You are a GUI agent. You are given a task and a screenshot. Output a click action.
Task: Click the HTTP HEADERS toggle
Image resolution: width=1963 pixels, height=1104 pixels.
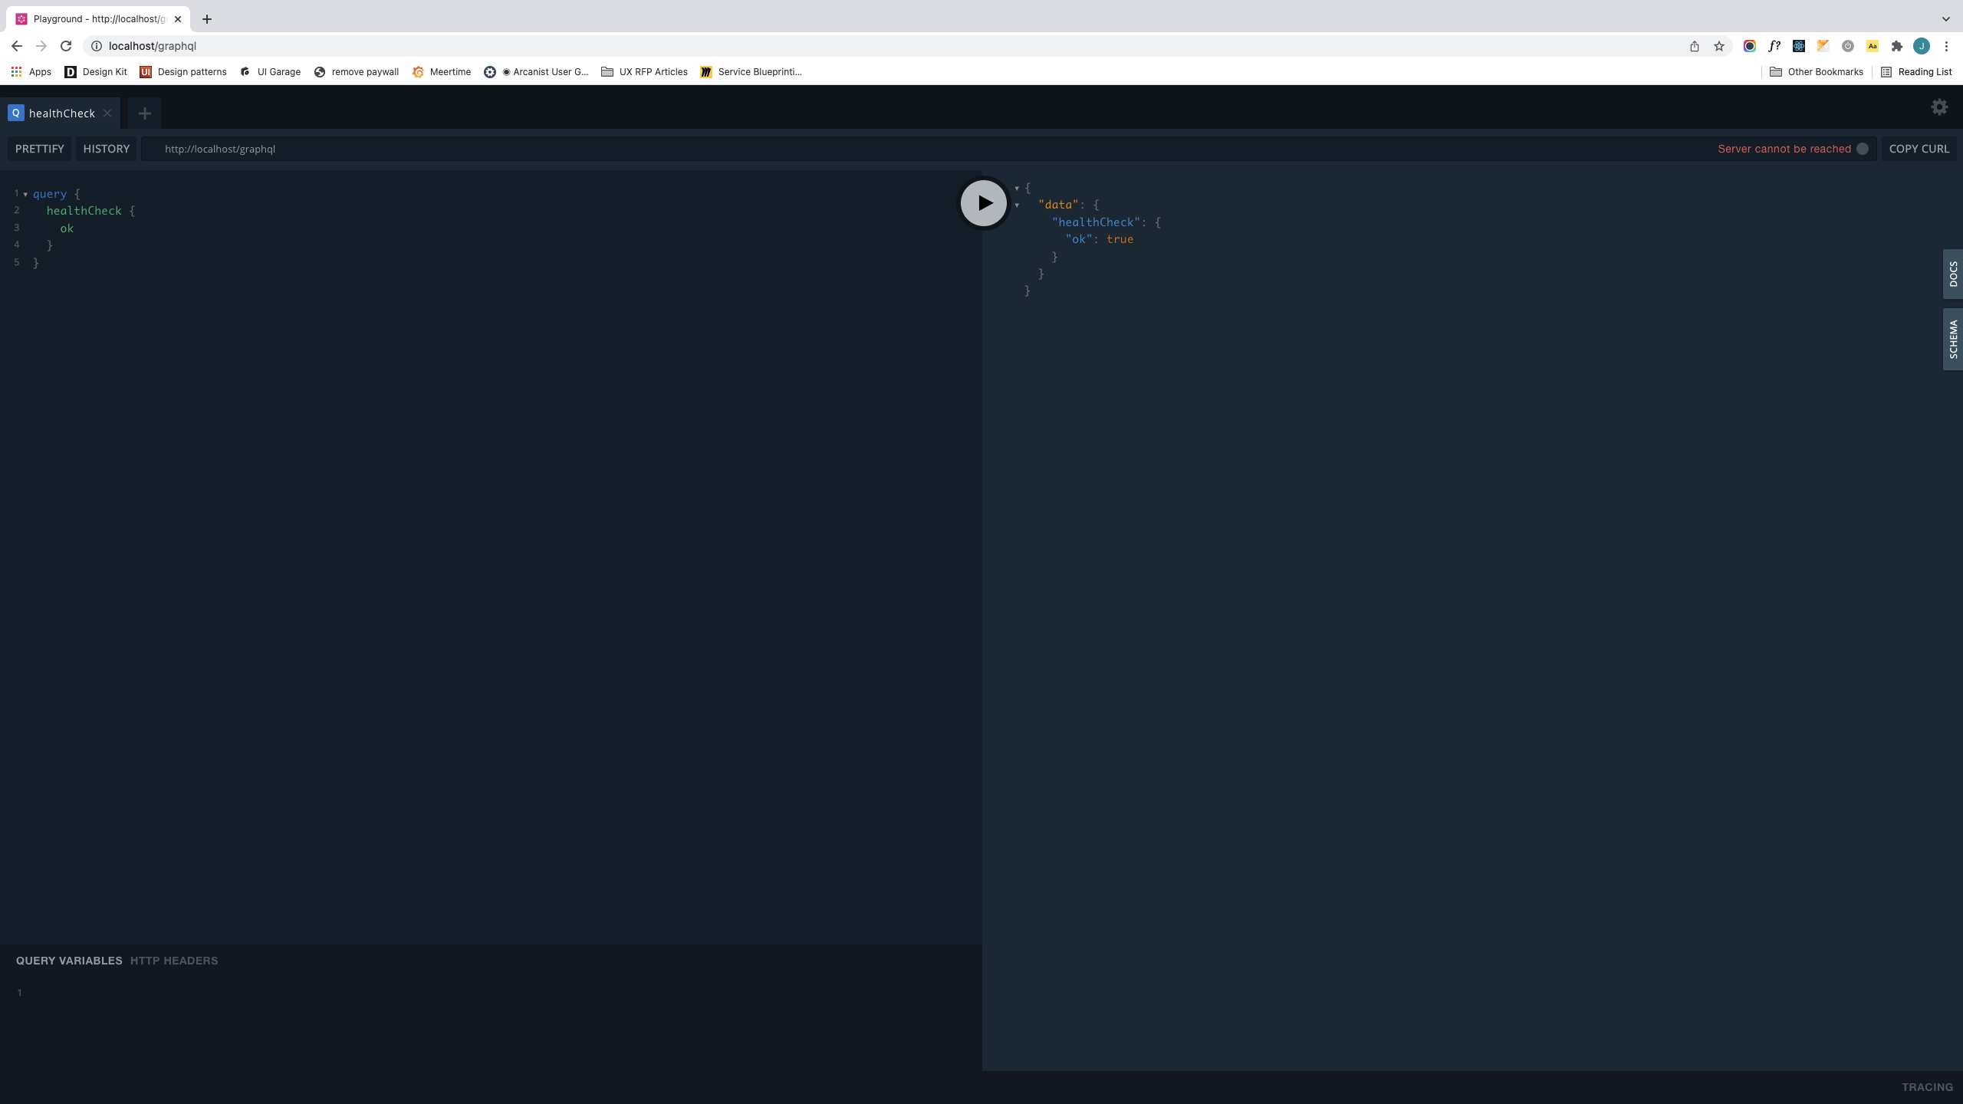[x=174, y=960]
